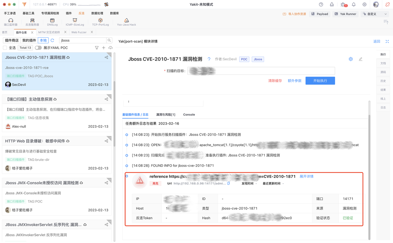Click the 开始执行 button
This screenshot has height=243, width=393.
[x=320, y=81]
